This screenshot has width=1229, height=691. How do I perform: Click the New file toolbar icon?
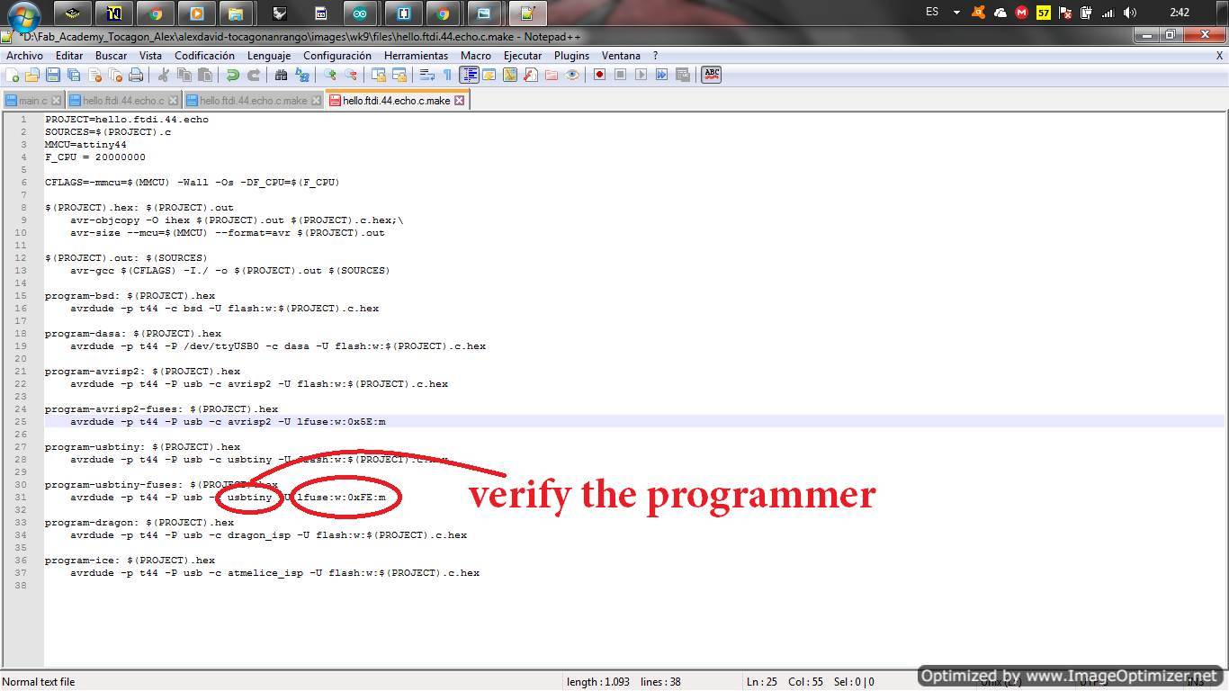pyautogui.click(x=13, y=75)
